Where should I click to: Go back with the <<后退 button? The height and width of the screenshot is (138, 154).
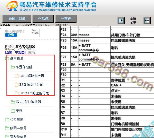click(x=43, y=18)
